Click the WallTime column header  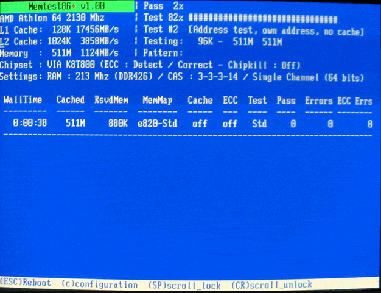tap(23, 100)
